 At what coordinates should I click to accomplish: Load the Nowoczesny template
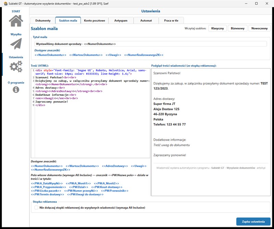point(260,28)
